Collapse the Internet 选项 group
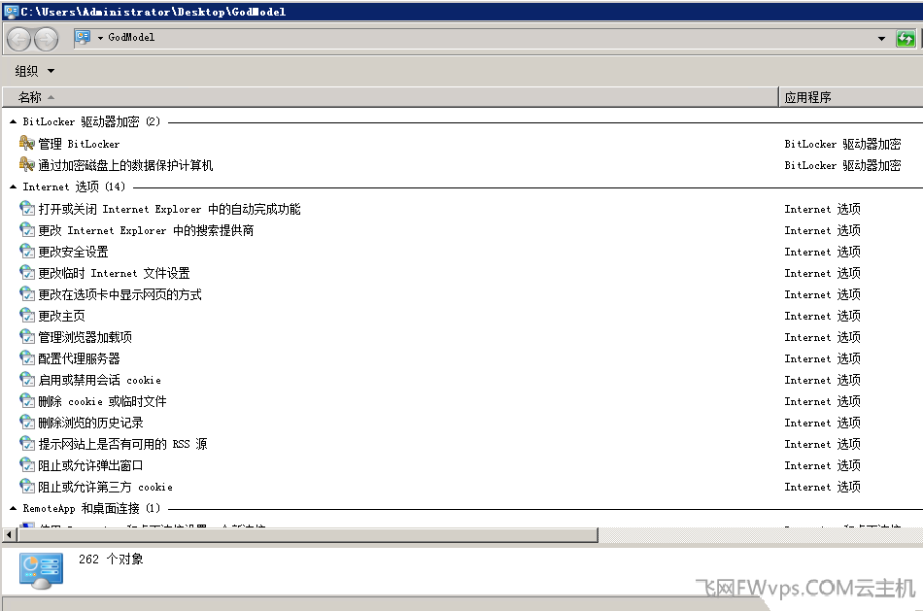Screen dimensions: 923x611 [x=13, y=187]
